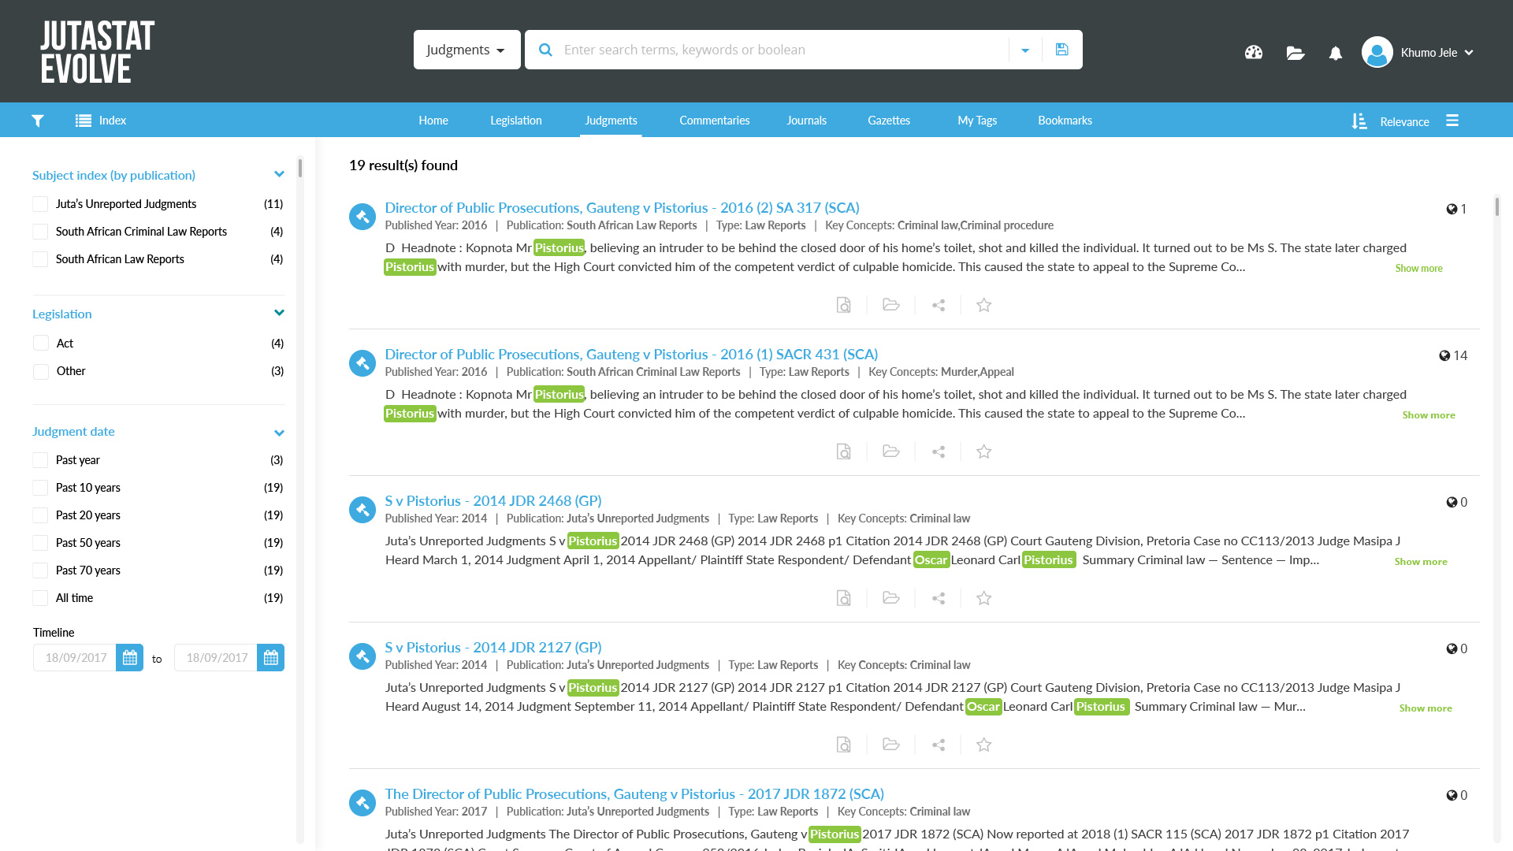Image resolution: width=1513 pixels, height=851 pixels.
Task: Preview document icon for SACR 431 result
Action: (843, 452)
